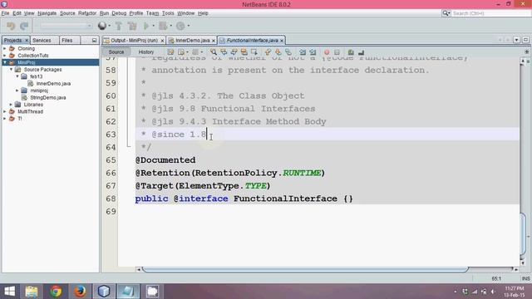The image size is (532, 299).
Task: Open the project configuration combo box
Action: [66, 26]
